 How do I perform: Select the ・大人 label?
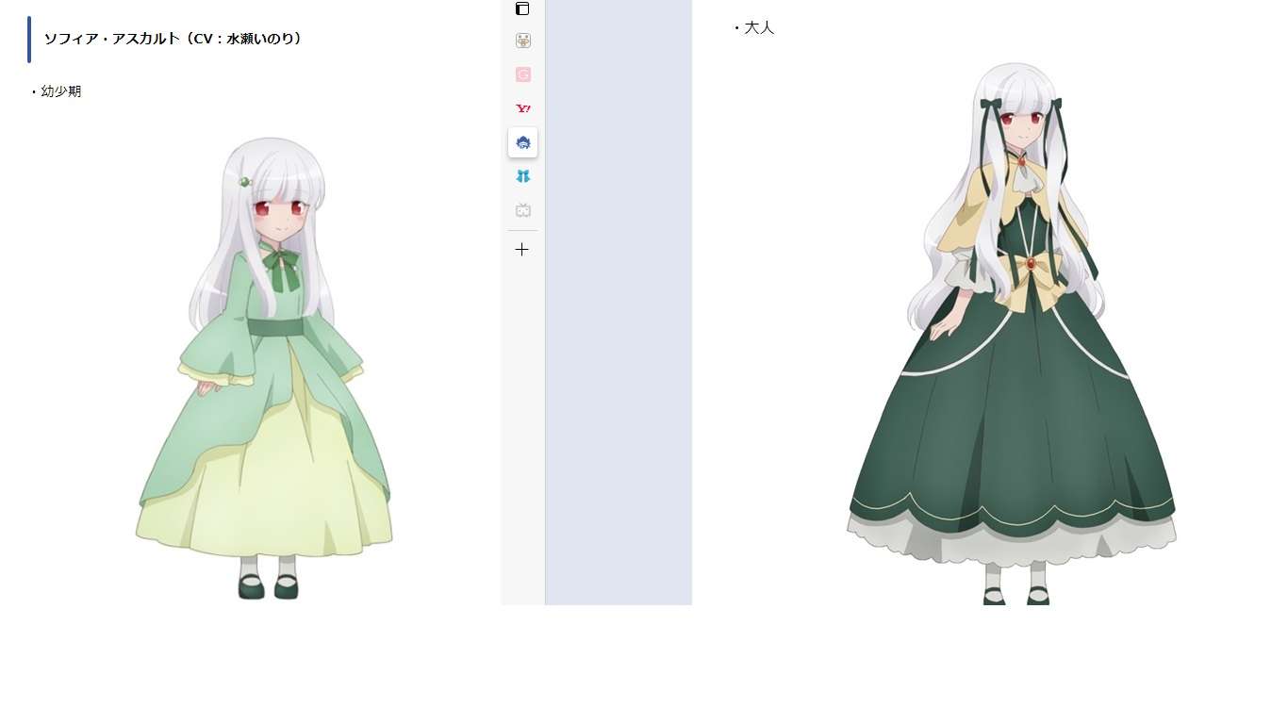click(753, 28)
